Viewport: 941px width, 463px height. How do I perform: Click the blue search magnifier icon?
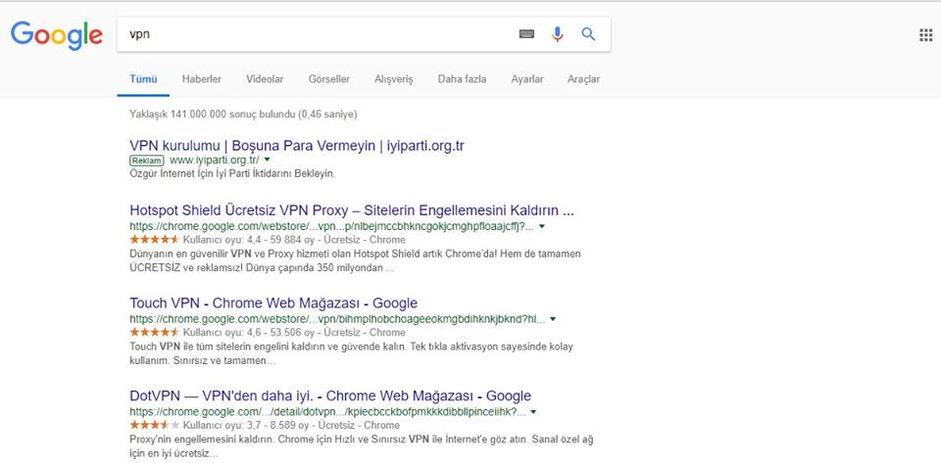588,34
